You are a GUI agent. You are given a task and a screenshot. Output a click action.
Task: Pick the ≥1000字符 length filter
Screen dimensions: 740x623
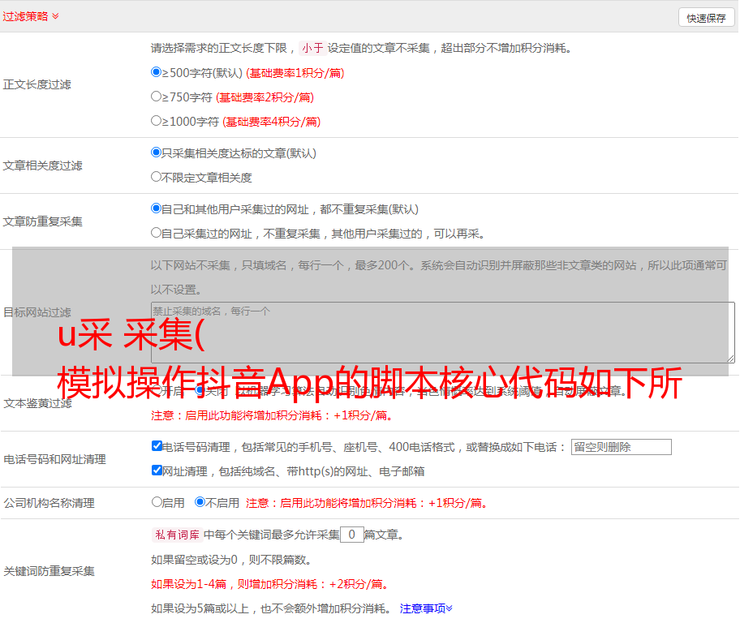click(x=157, y=121)
